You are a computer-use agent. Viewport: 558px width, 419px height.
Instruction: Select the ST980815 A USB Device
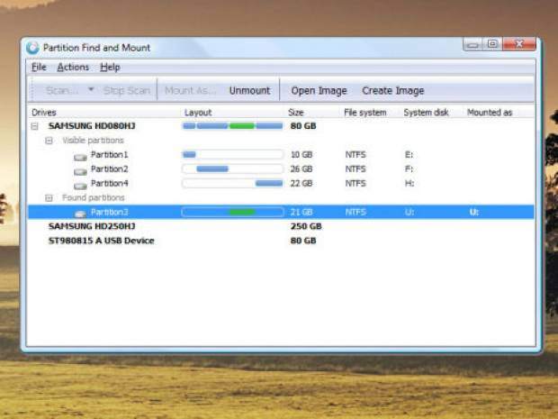[x=281, y=241]
